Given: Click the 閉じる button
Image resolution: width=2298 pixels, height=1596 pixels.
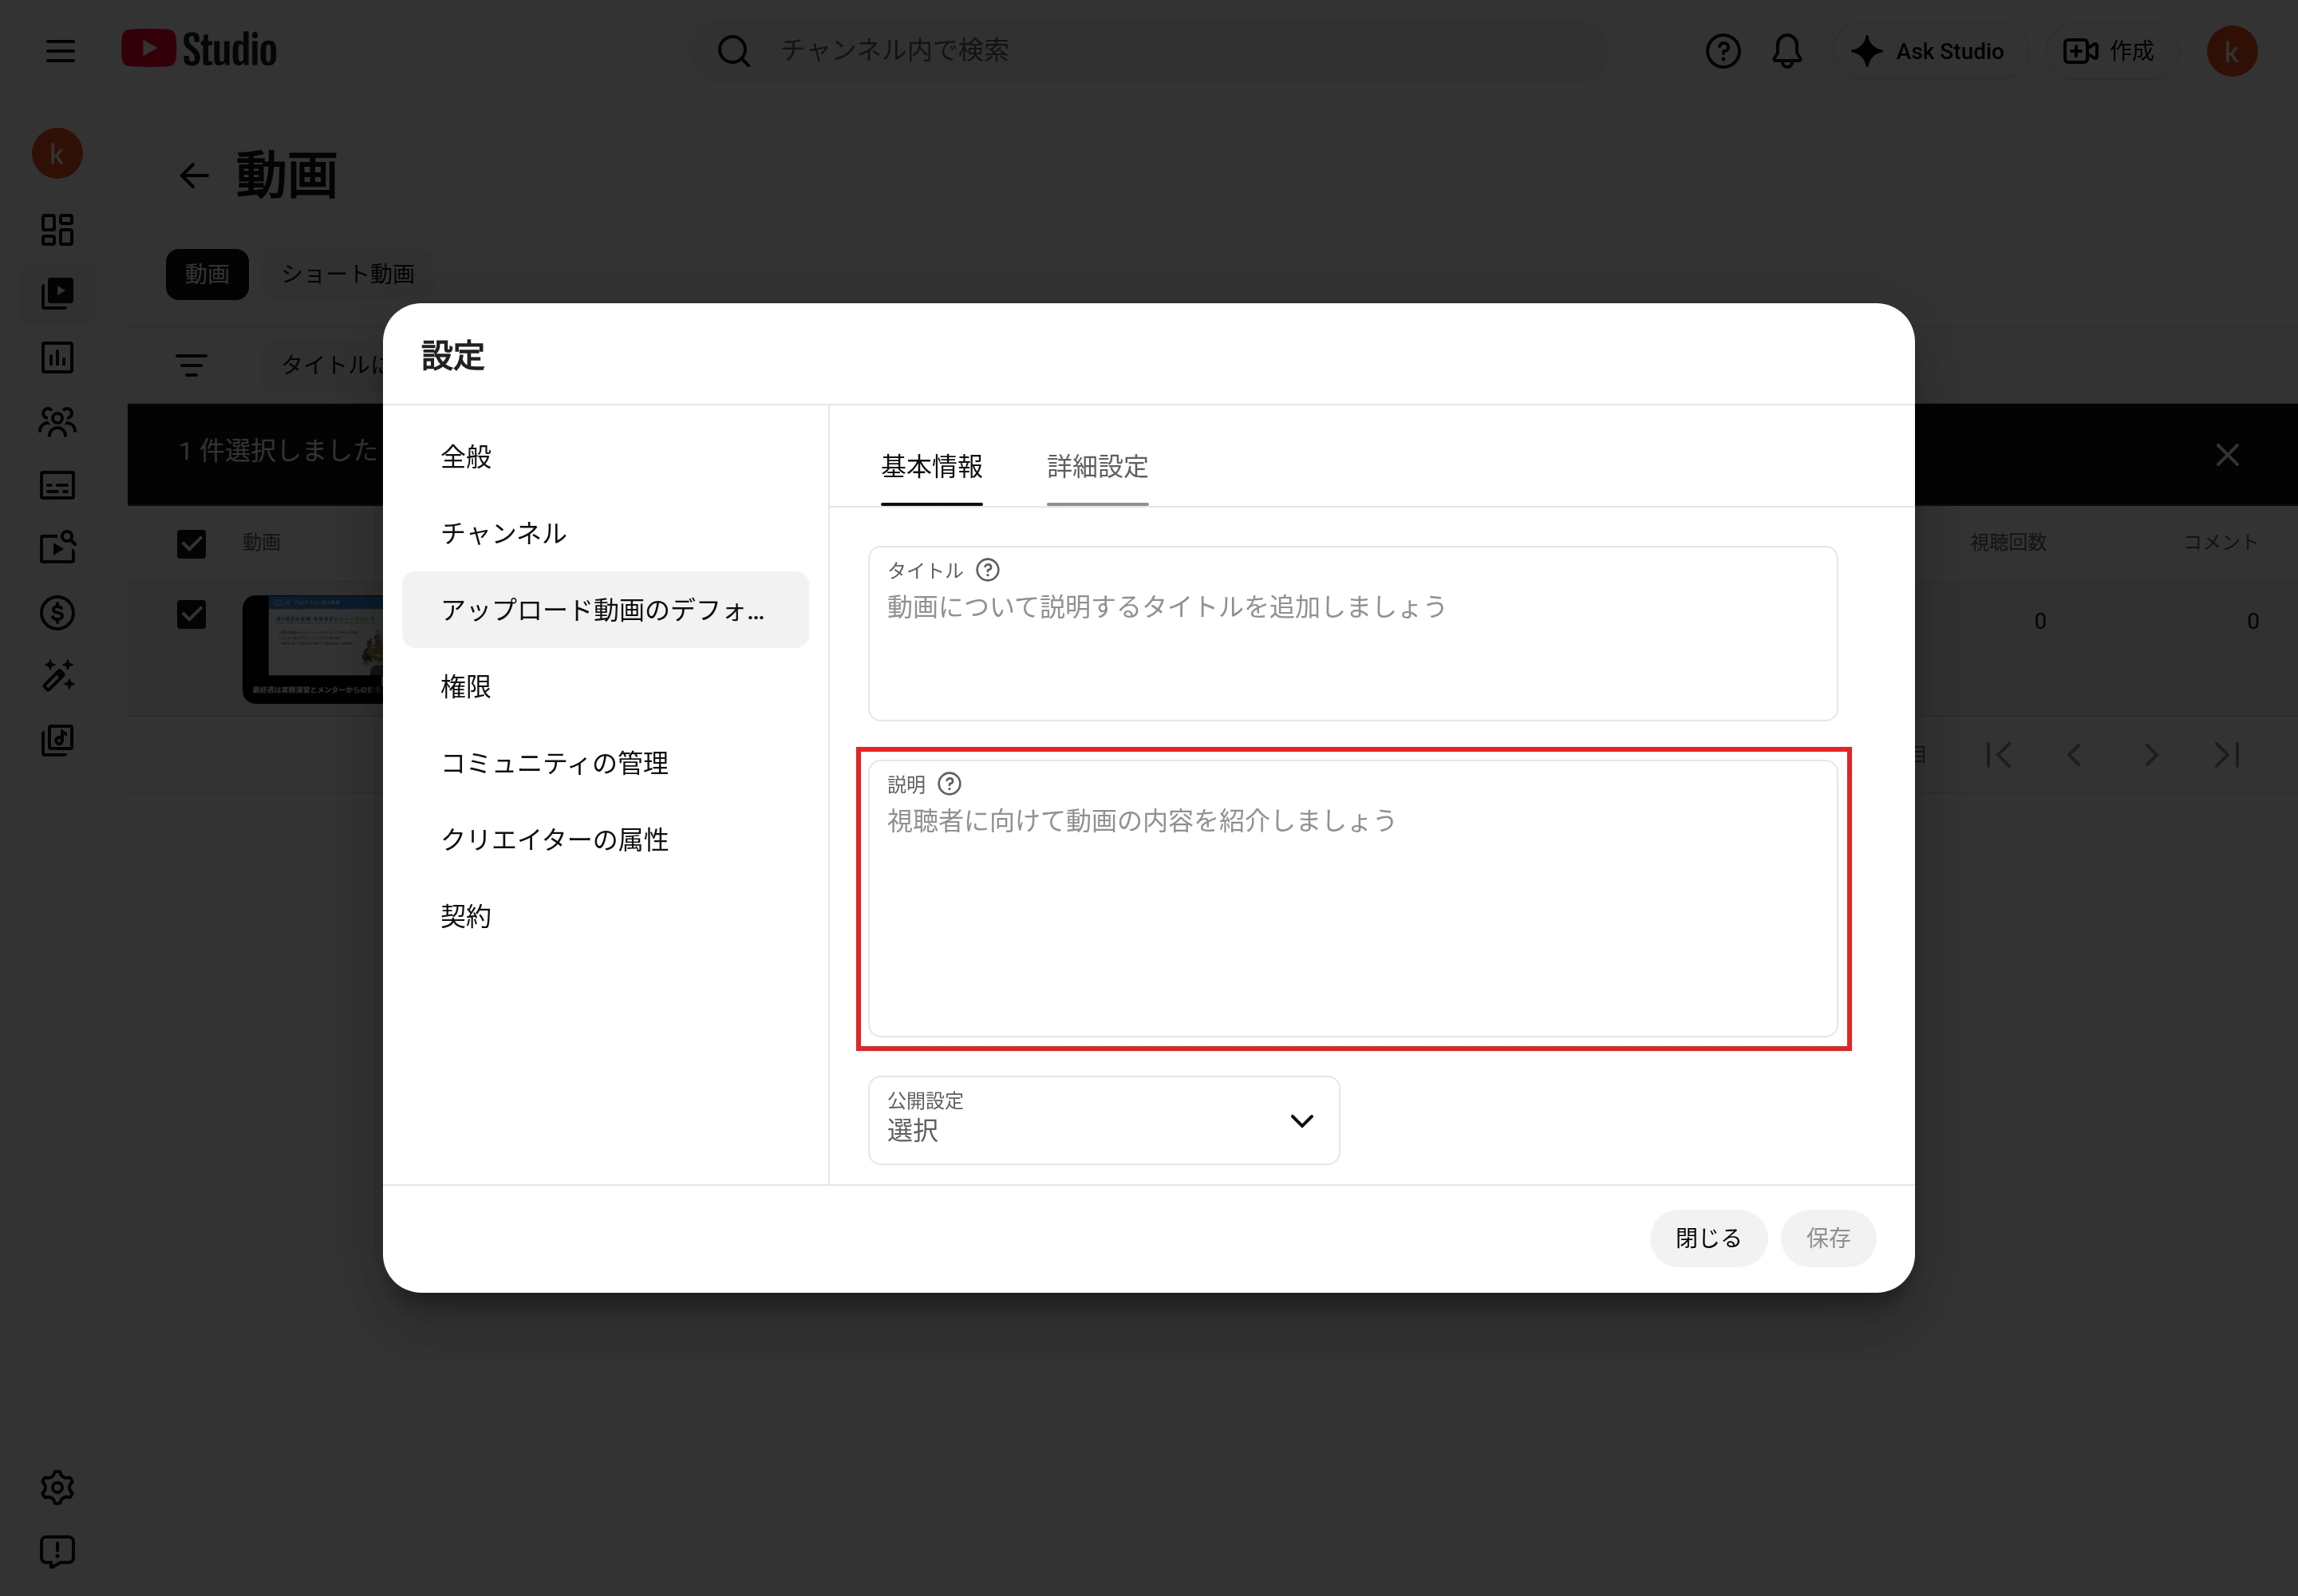Looking at the screenshot, I should (x=1708, y=1238).
